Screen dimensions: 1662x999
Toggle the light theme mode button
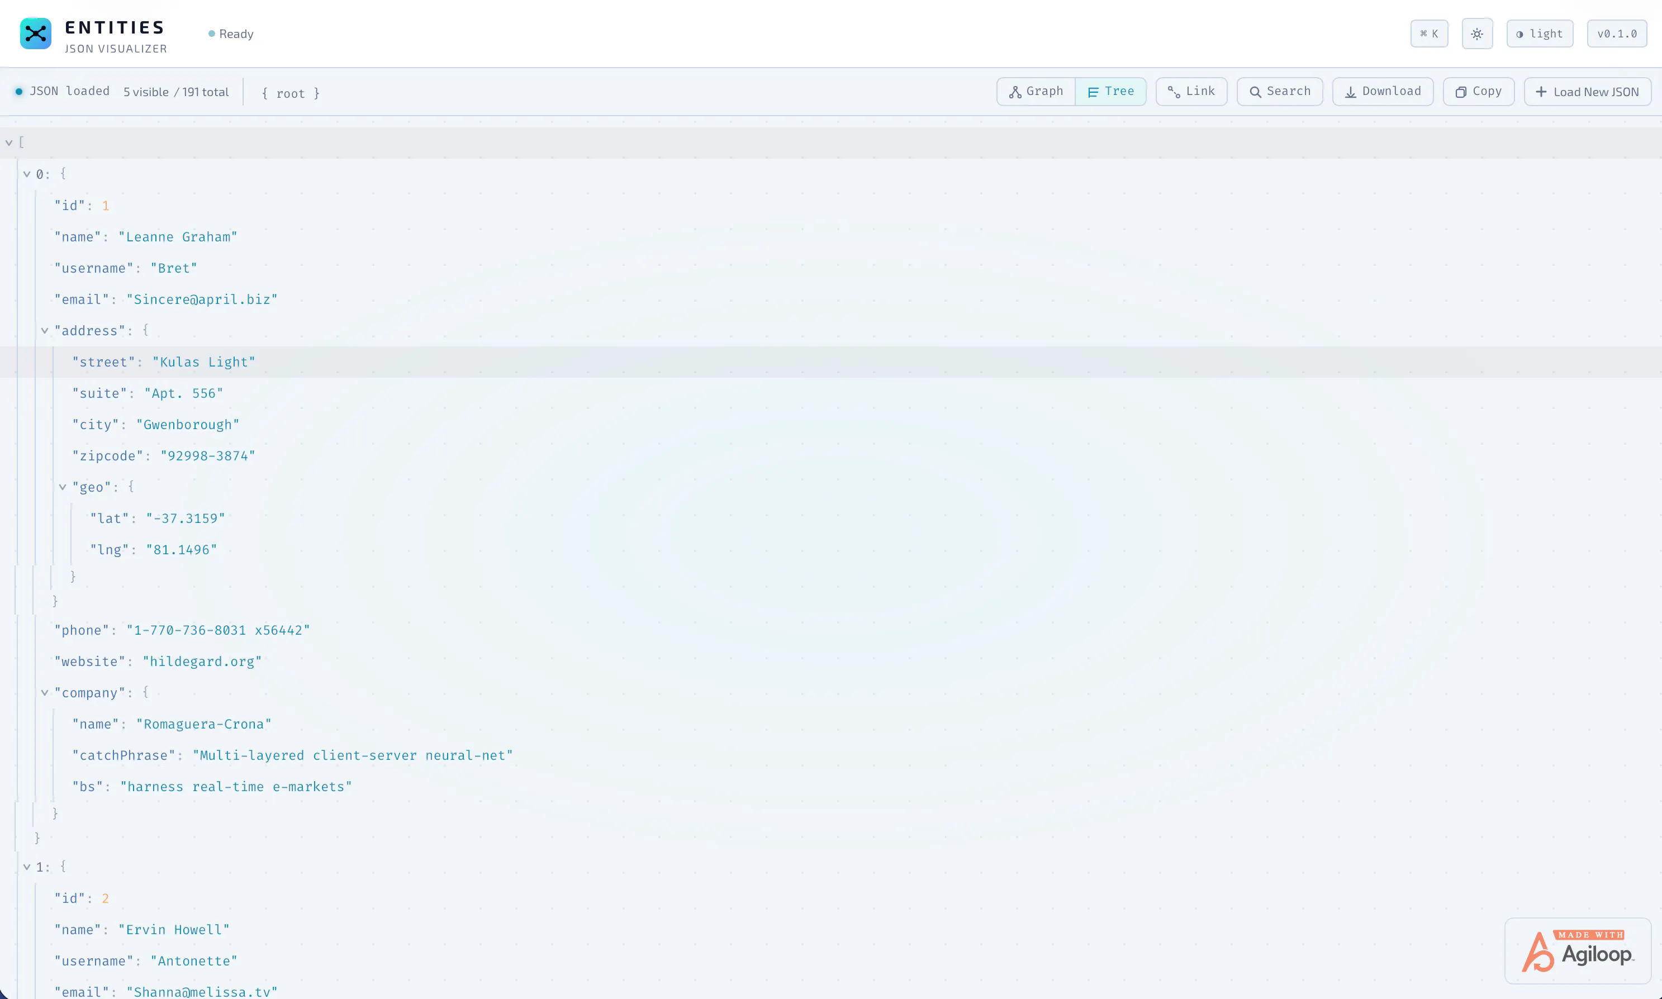tap(1540, 34)
